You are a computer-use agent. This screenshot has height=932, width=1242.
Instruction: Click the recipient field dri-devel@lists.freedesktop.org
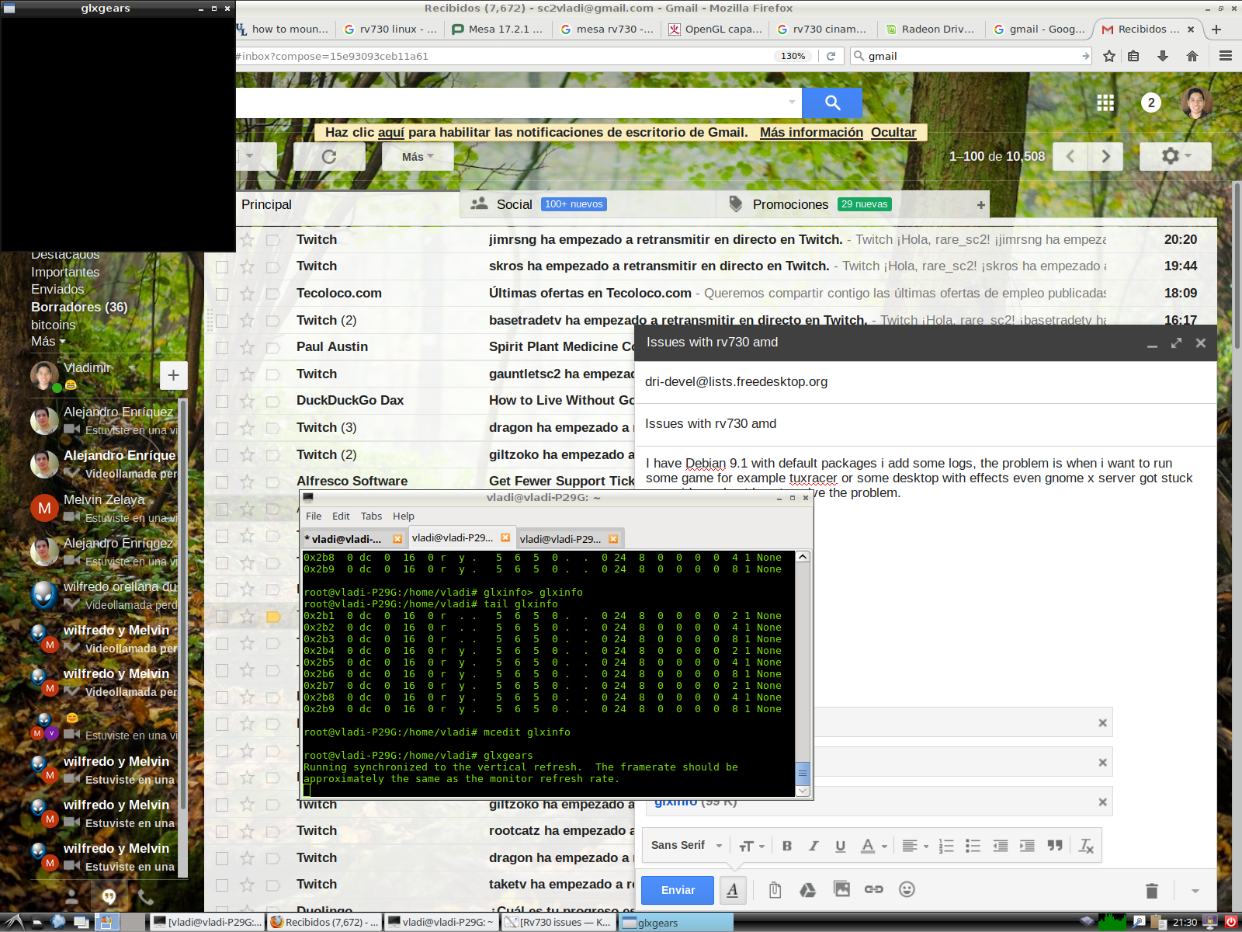[925, 382]
